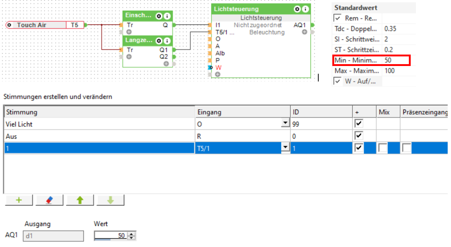Toggle Rem - Re... checkbox
Viewport: 451px width, 247px height.
337,18
